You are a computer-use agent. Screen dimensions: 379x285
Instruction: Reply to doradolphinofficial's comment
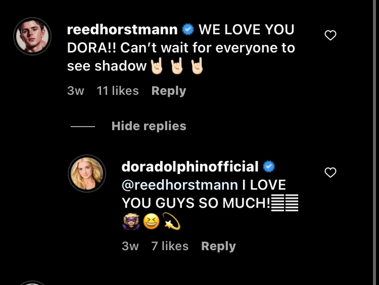[218, 246]
